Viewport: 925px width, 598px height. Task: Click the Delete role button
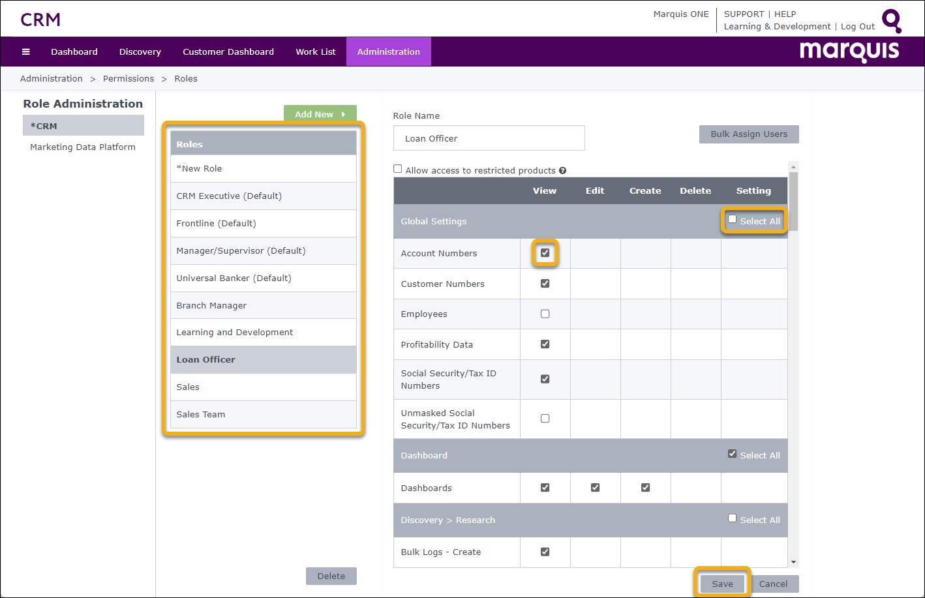coord(331,576)
